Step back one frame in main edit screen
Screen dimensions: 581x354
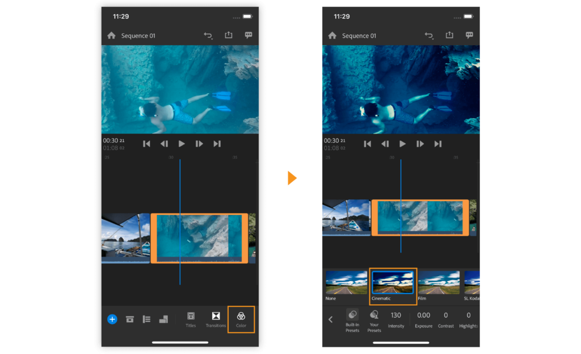click(164, 144)
